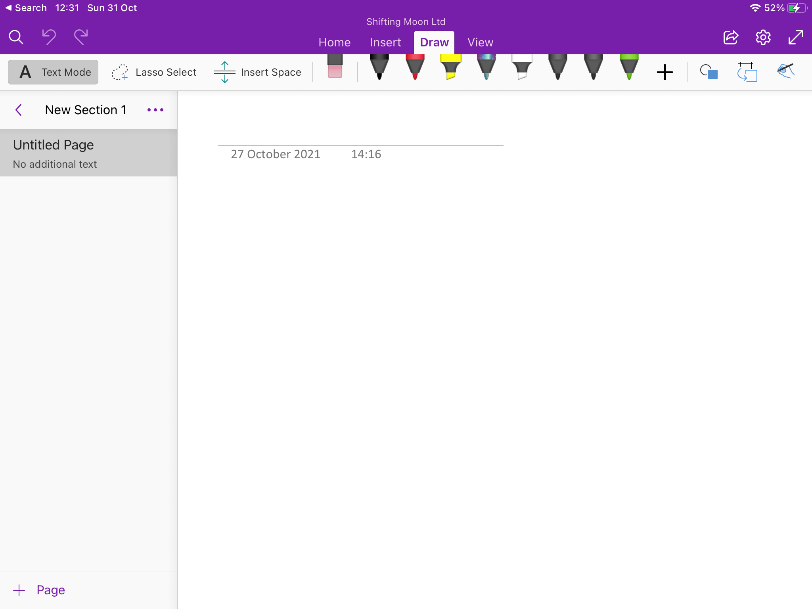Click the 27 October 2021 date
The image size is (812, 609).
pyautogui.click(x=276, y=154)
